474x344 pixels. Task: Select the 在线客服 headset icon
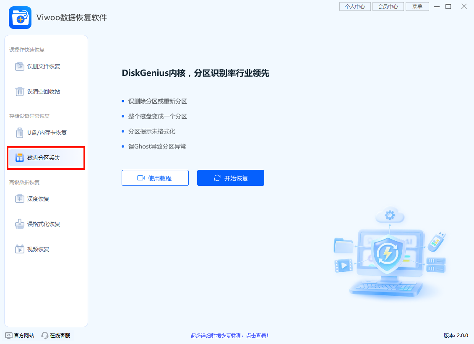[x=44, y=335]
